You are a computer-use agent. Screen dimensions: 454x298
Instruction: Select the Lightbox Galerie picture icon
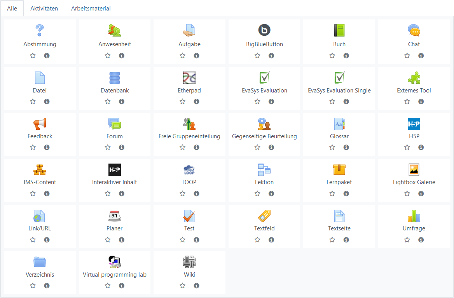coord(414,170)
